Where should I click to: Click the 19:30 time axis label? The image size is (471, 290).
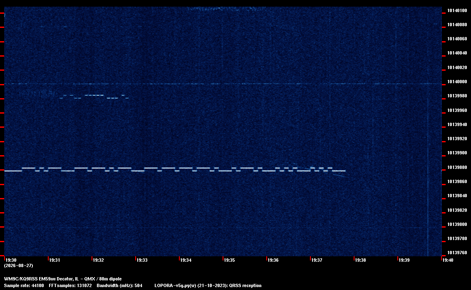[11, 260]
